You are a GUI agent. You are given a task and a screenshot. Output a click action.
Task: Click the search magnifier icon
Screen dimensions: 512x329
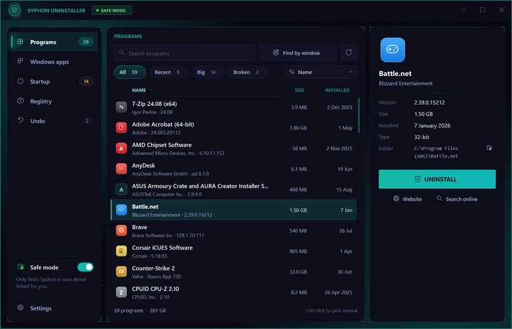(x=122, y=53)
